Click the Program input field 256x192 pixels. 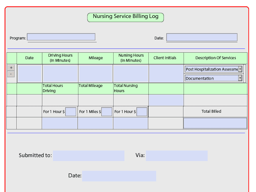(61, 37)
